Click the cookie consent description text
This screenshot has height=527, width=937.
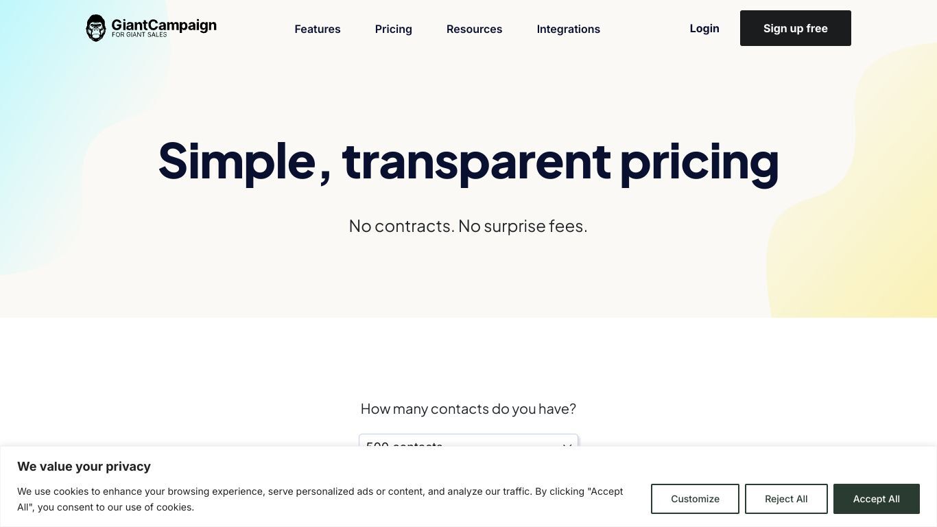320,499
